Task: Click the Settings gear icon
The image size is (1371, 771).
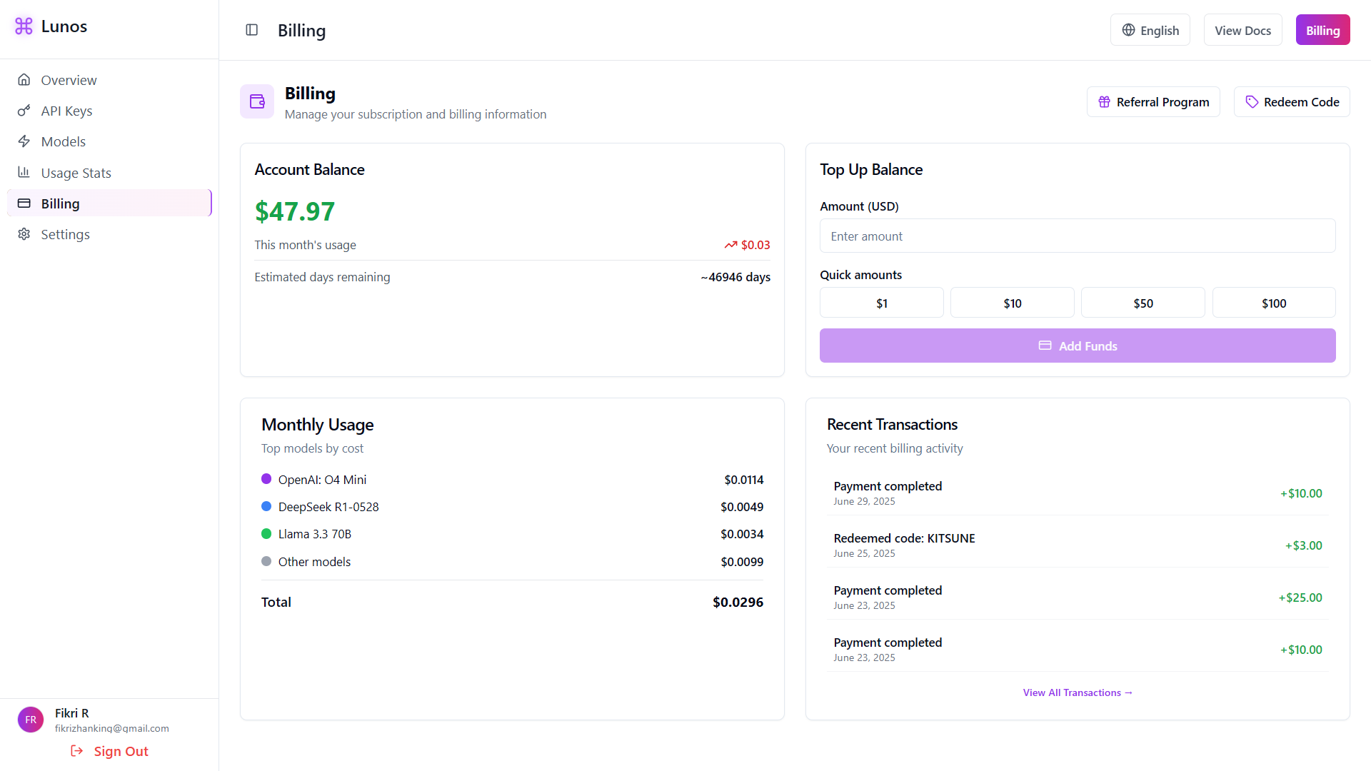Action: pos(24,234)
